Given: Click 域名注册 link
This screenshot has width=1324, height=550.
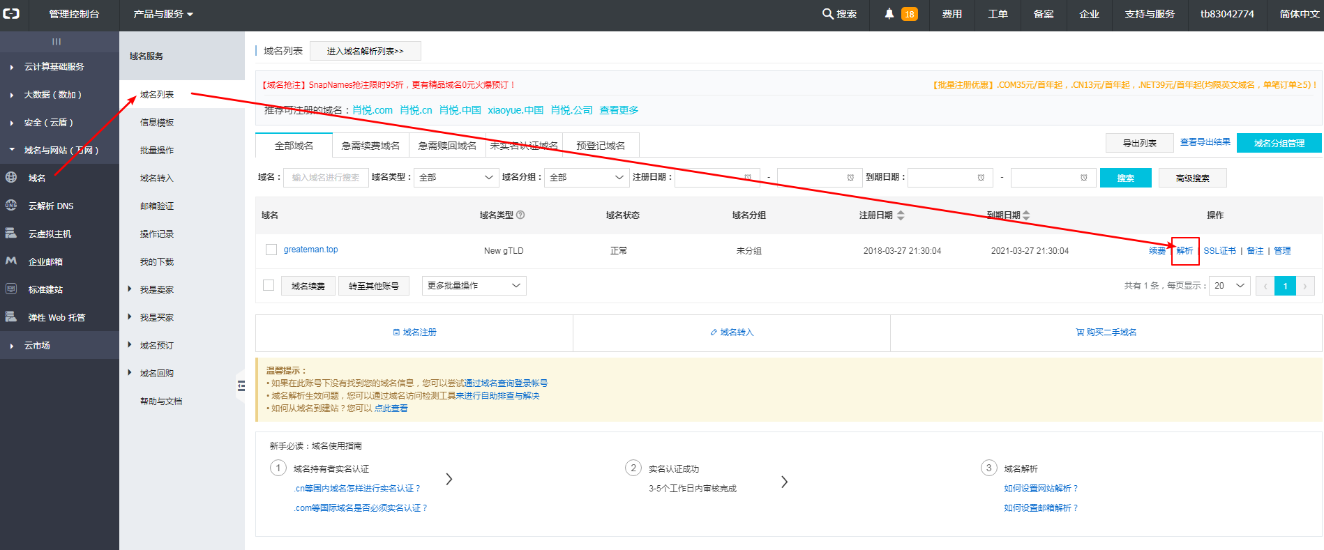Looking at the screenshot, I should [414, 333].
